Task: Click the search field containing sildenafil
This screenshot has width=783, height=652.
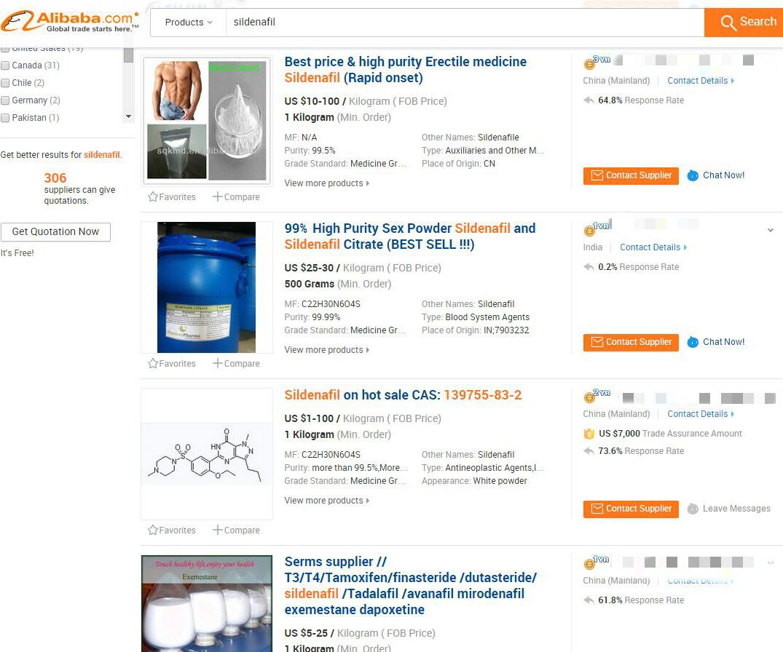Action: pos(465,23)
